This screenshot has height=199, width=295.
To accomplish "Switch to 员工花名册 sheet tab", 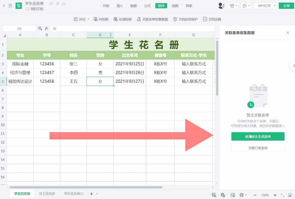I will (x=47, y=194).
